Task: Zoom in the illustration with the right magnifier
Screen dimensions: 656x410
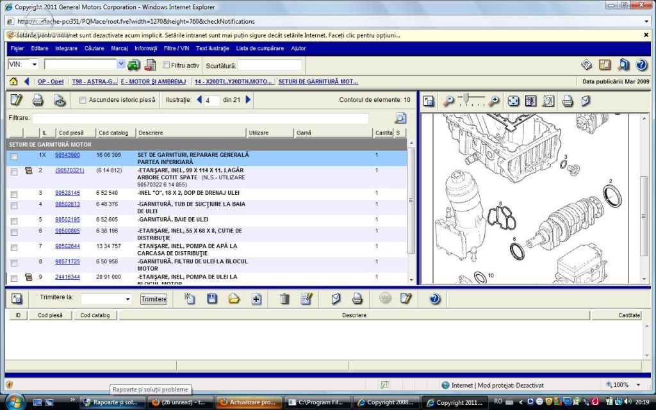Action: 494,101
